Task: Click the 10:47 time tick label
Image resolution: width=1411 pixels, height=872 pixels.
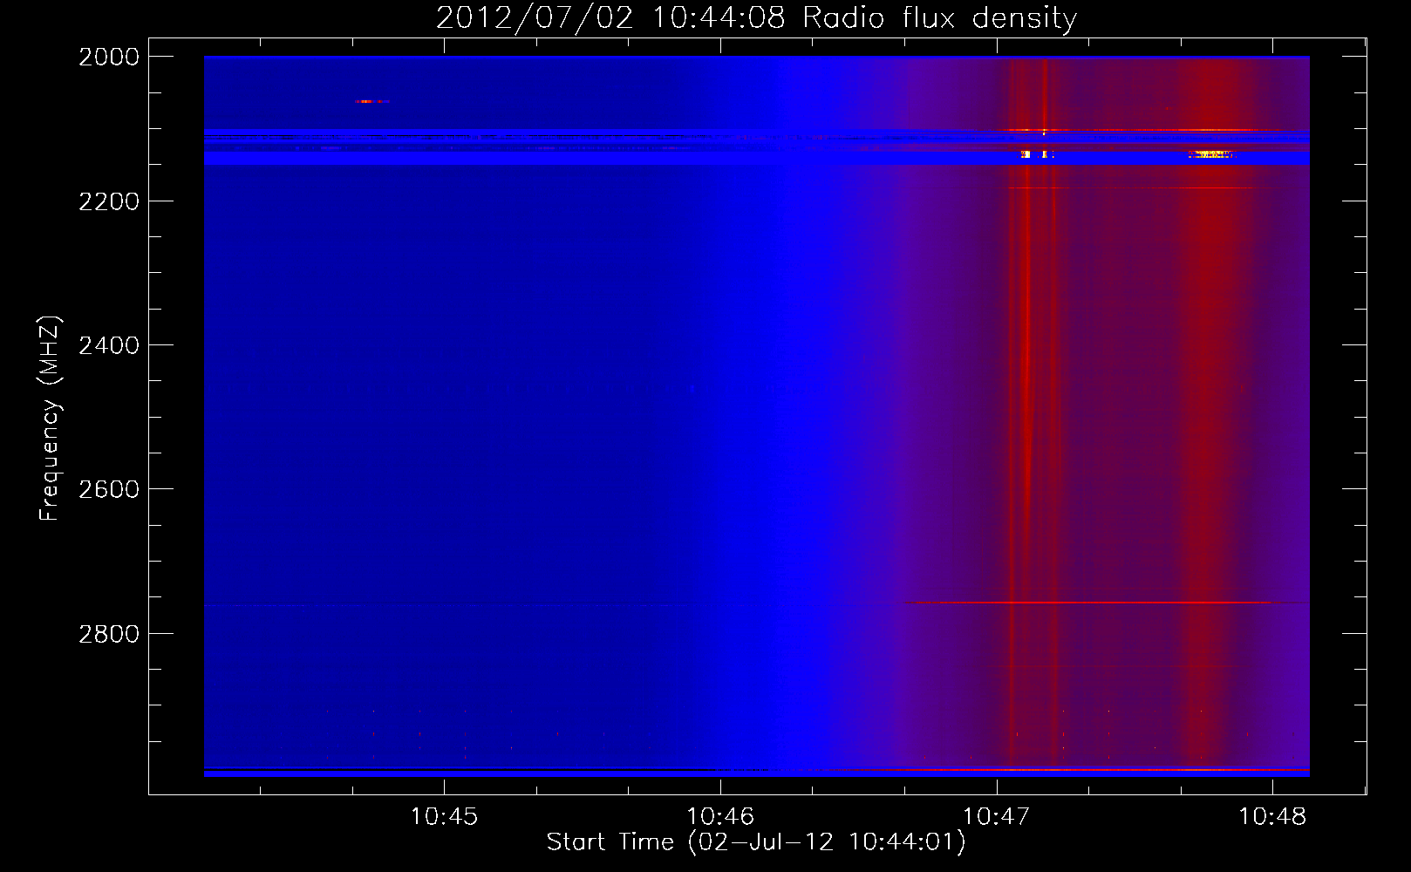Action: pos(996,816)
